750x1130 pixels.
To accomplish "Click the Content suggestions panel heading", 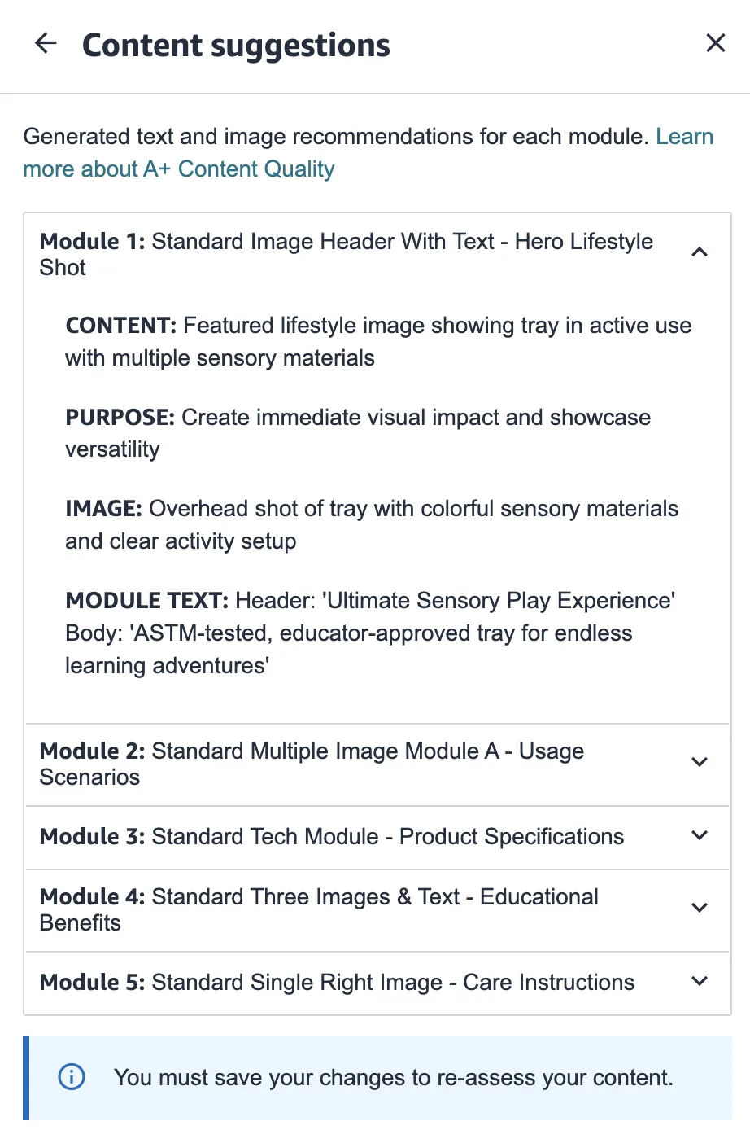I will click(236, 46).
